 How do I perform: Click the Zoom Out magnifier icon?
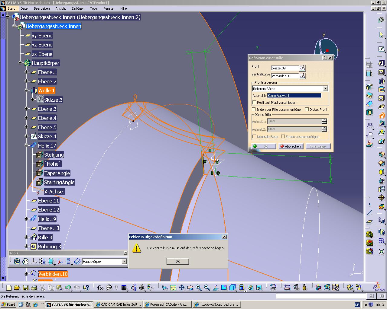point(207,288)
